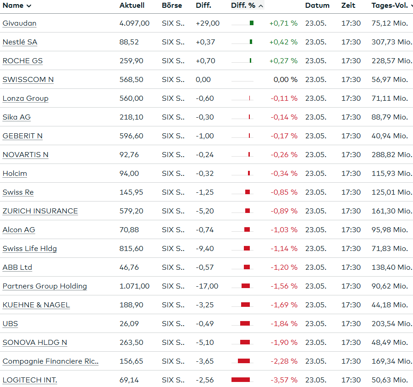Select Swiss Re's price 145,95
This screenshot has width=413, height=387.
pos(132,192)
